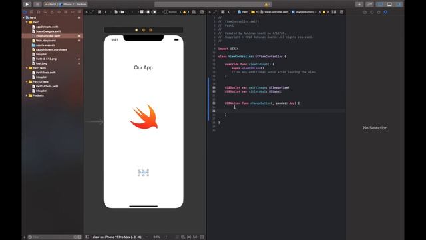Jump to next issue in code editor
The height and width of the screenshot is (240, 426).
pos(328,12)
